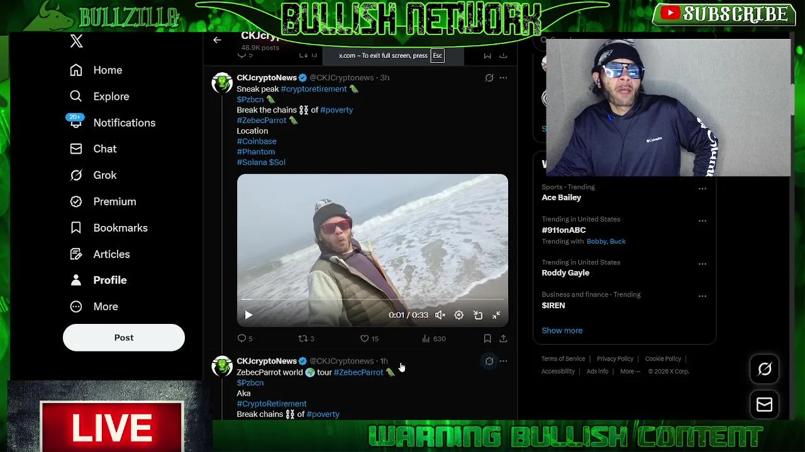Open the #Solana $Sol hashtag link

tap(261, 163)
